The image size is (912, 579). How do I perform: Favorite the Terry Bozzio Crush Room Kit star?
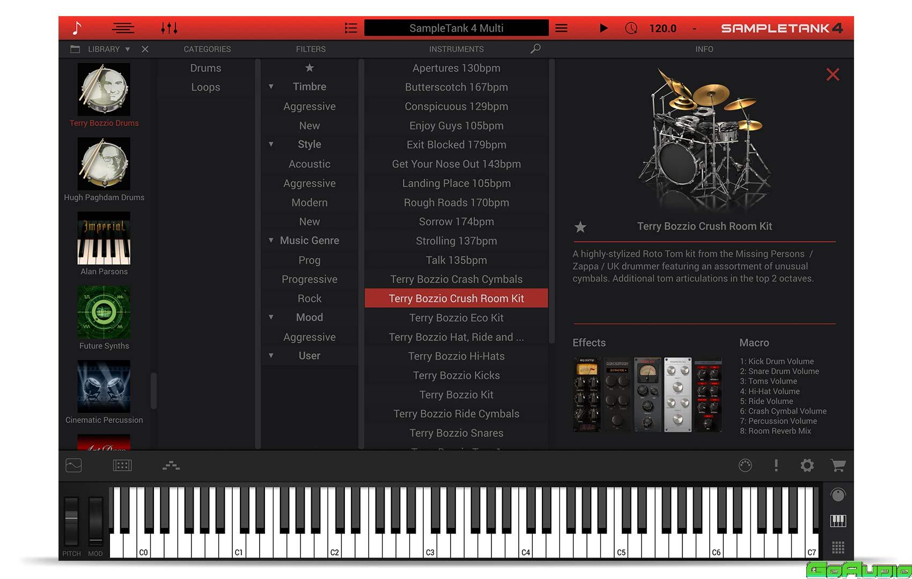tap(580, 227)
